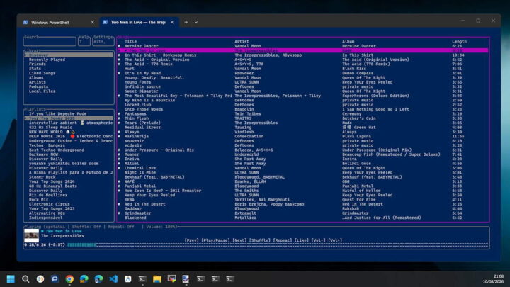The width and height of the screenshot is (510, 287).
Task: Toggle heart beside In This Shirt remix
Action: tap(119, 55)
